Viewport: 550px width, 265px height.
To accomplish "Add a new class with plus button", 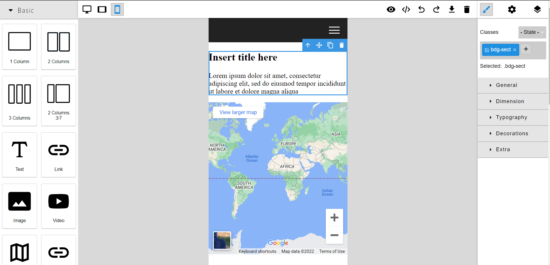I will (526, 49).
